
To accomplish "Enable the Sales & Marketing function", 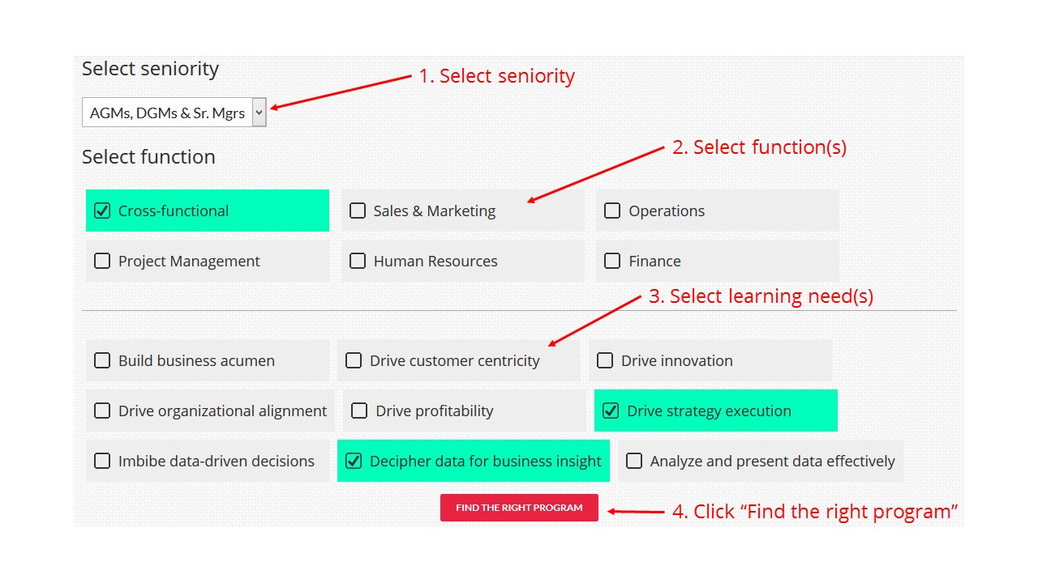I will tap(358, 211).
